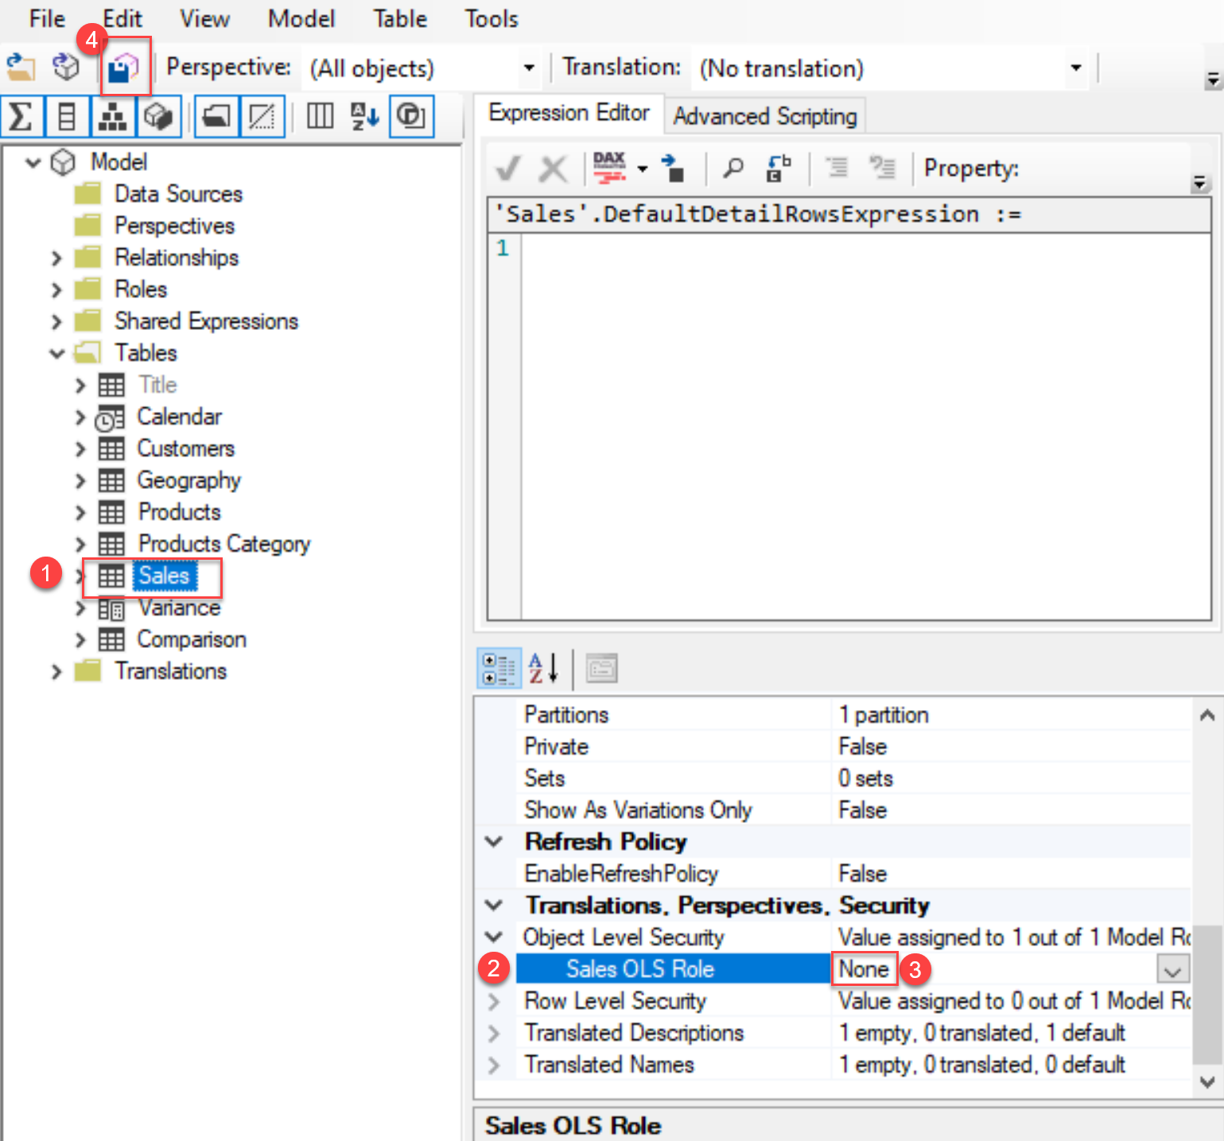This screenshot has width=1224, height=1141.
Task: Select the Row Level Security property row
Action: (615, 1001)
